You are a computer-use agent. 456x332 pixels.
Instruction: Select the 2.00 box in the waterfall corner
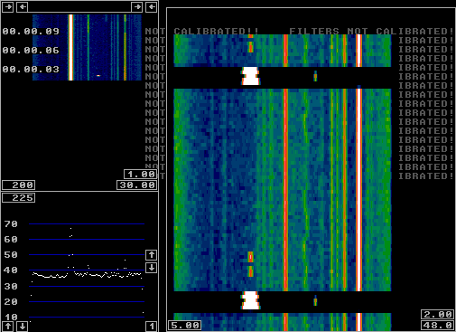click(437, 314)
